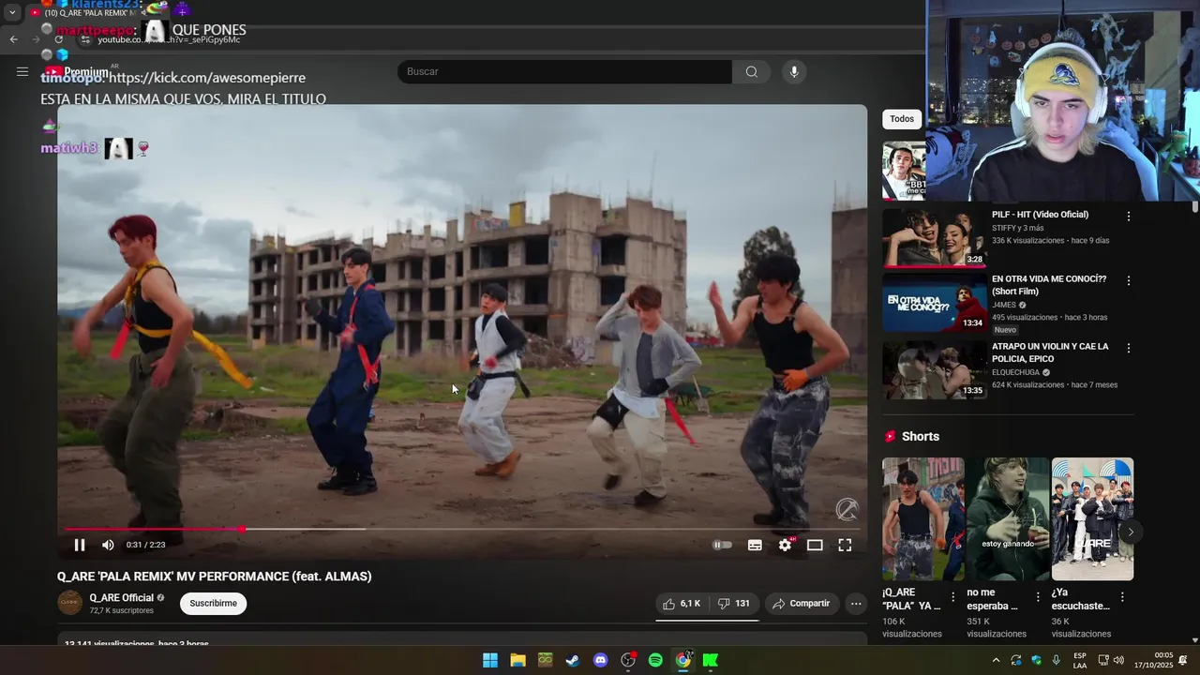Open the browser tab search dropdown
1200x675 pixels.
tap(12, 12)
